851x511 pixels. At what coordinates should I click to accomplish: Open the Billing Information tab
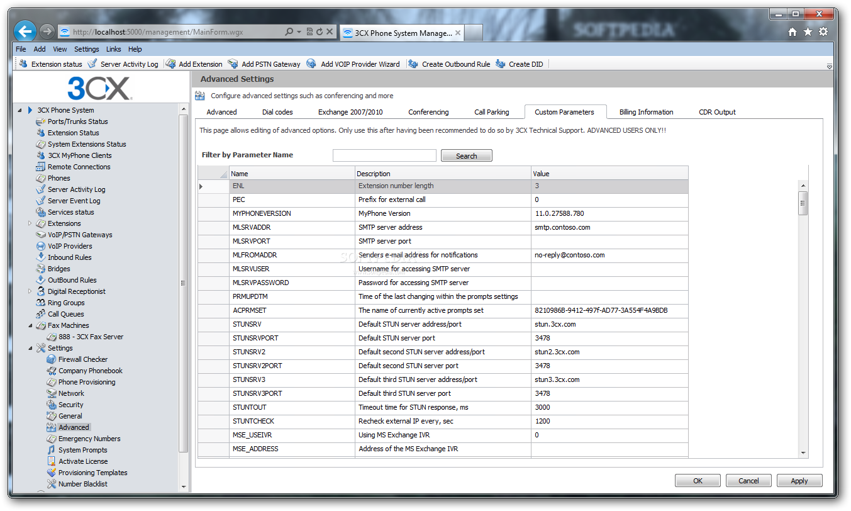pyautogui.click(x=646, y=112)
